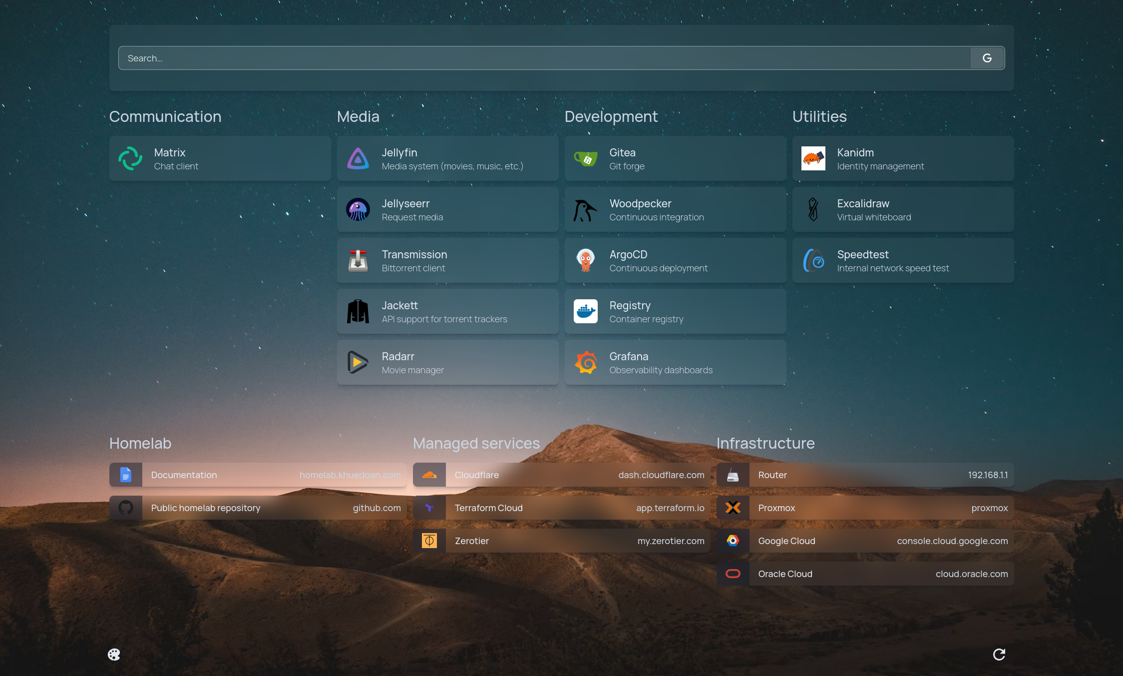1123x676 pixels.
Task: Click the refresh icon at bottom right
Action: click(x=999, y=655)
